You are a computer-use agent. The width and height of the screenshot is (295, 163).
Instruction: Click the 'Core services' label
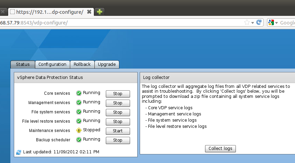click(57, 93)
